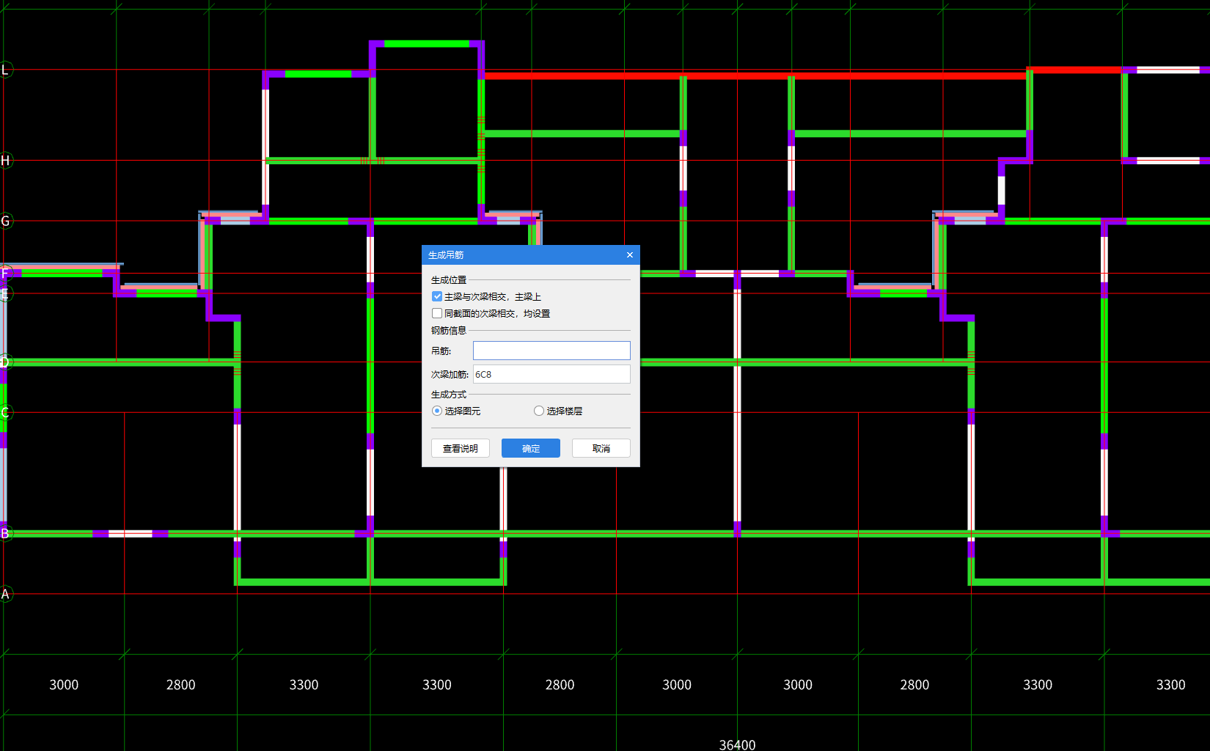
Task: Click axis label H on the grid
Action: (x=5, y=161)
